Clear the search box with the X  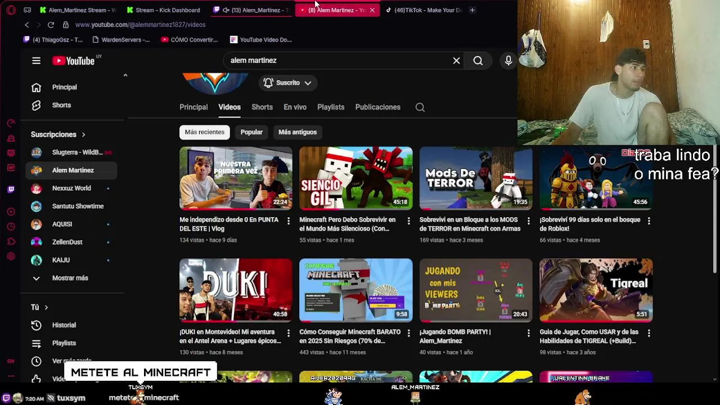(456, 61)
